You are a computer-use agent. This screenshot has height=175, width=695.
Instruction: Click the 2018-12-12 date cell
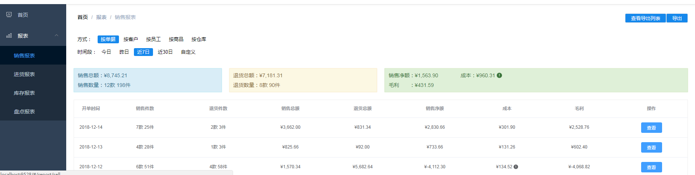pos(91,167)
